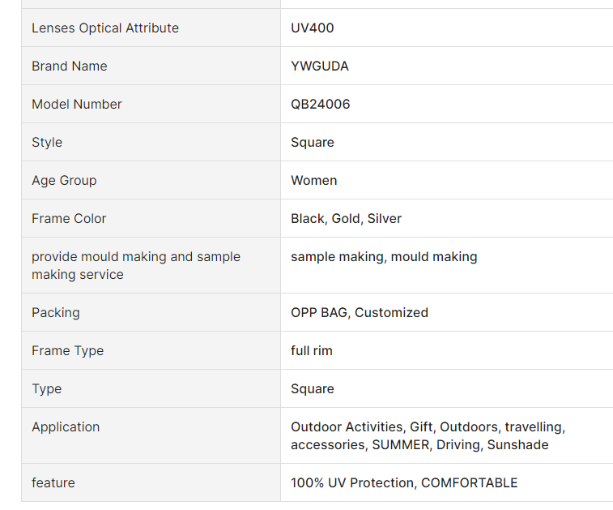Select the Frame Type label
Screen dimensions: 613x510
[69, 351]
